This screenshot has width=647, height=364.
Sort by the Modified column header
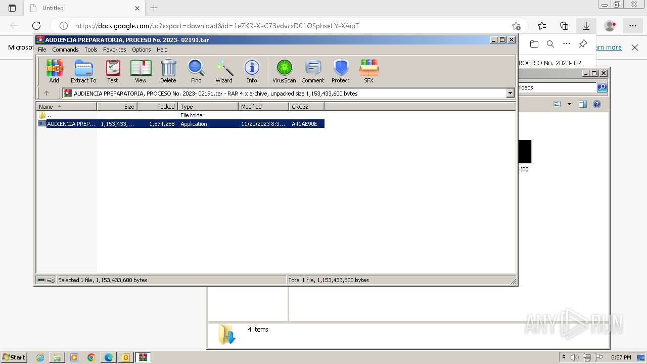[x=263, y=106]
